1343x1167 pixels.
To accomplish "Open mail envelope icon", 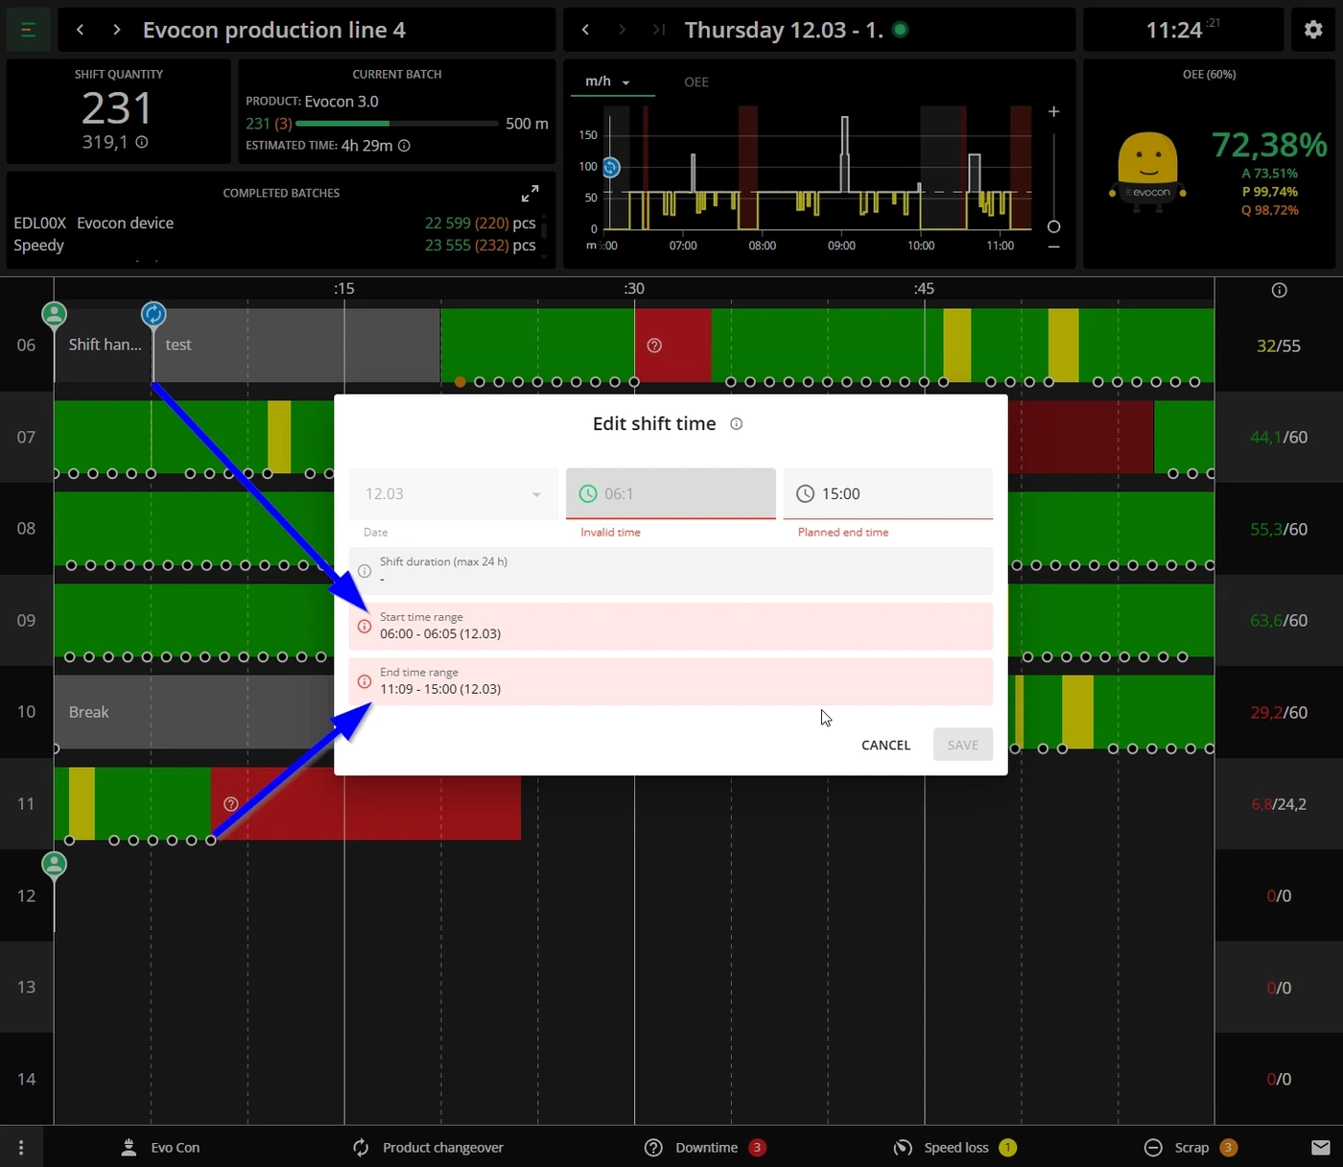I will click(x=1320, y=1147).
